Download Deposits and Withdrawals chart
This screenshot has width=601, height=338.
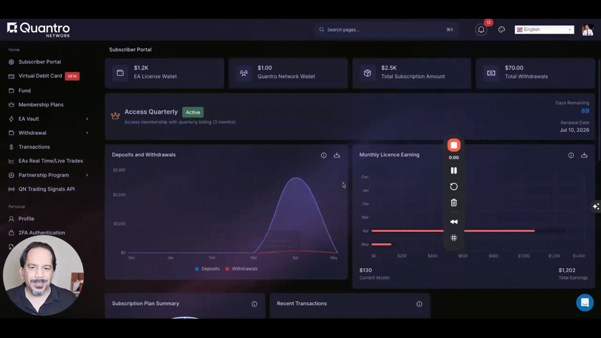tap(337, 155)
